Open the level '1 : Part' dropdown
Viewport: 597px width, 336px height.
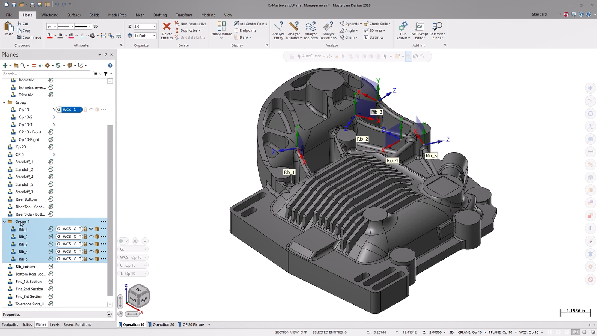pyautogui.click(x=154, y=36)
